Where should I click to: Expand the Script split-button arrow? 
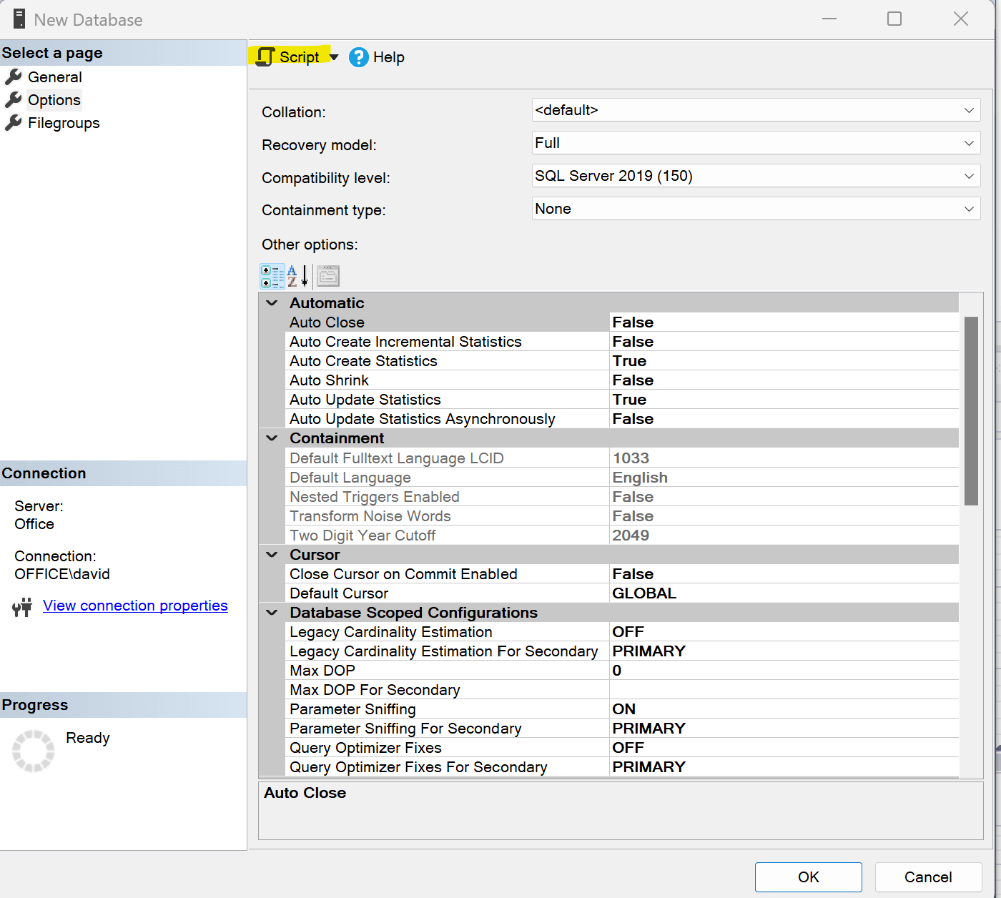(332, 56)
